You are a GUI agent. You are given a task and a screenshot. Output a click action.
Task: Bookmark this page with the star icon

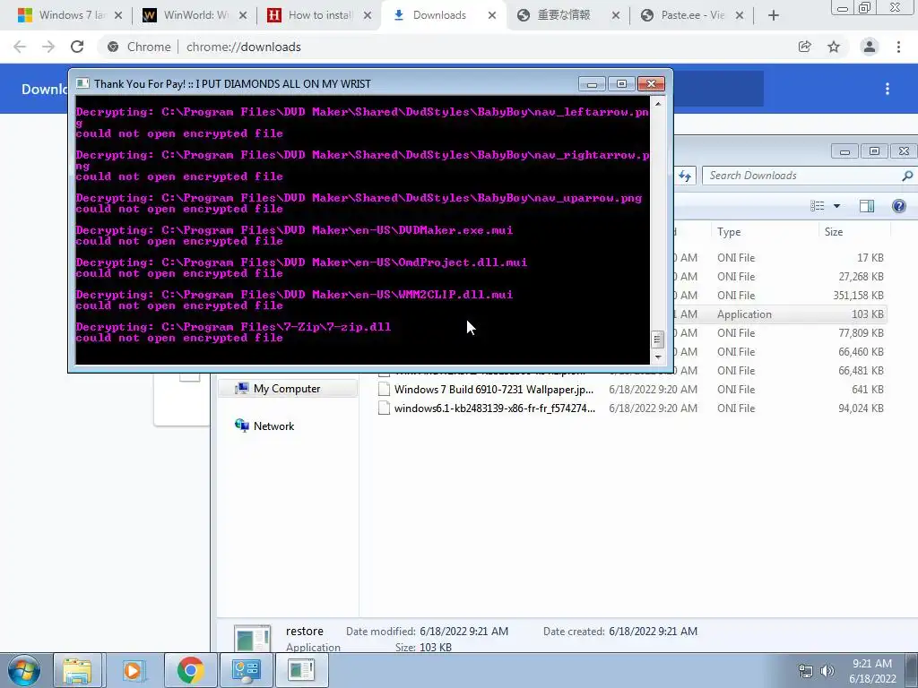[x=834, y=47]
